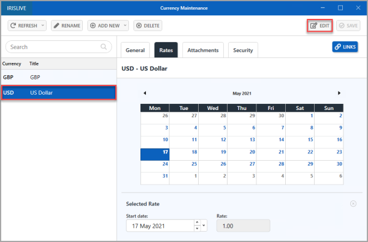Switch to the General tab

(135, 50)
